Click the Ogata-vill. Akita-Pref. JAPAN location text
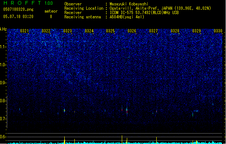Image resolution: width=226 pixels, height=144 pixels. [160, 8]
